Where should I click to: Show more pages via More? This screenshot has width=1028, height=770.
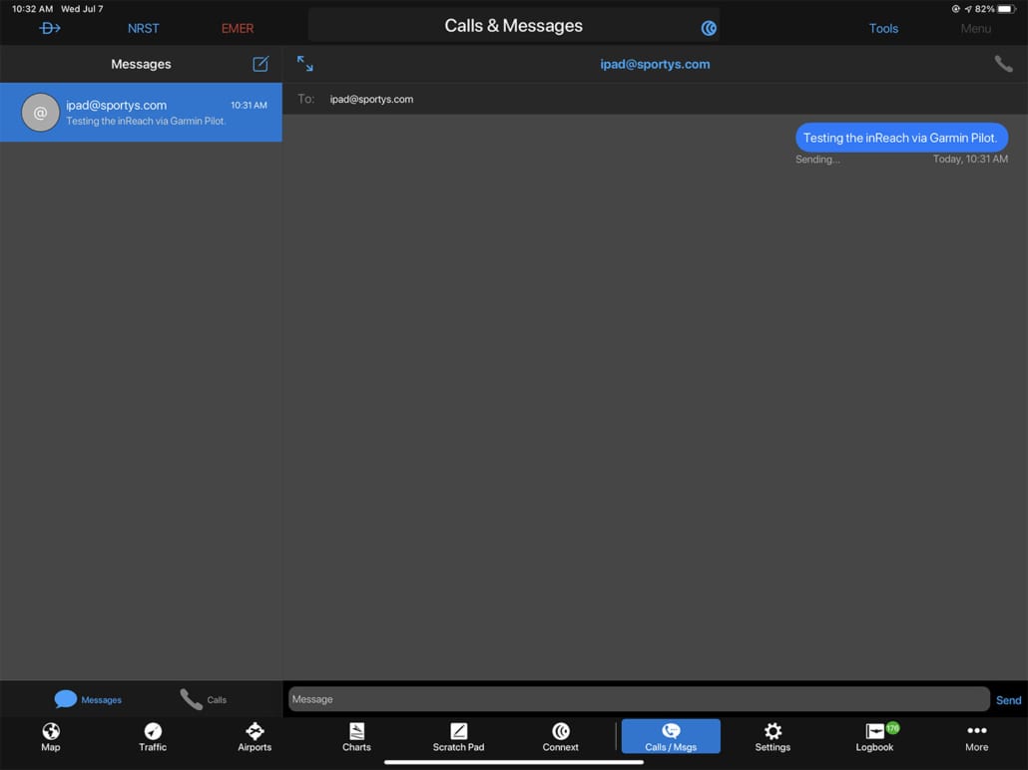coord(976,737)
